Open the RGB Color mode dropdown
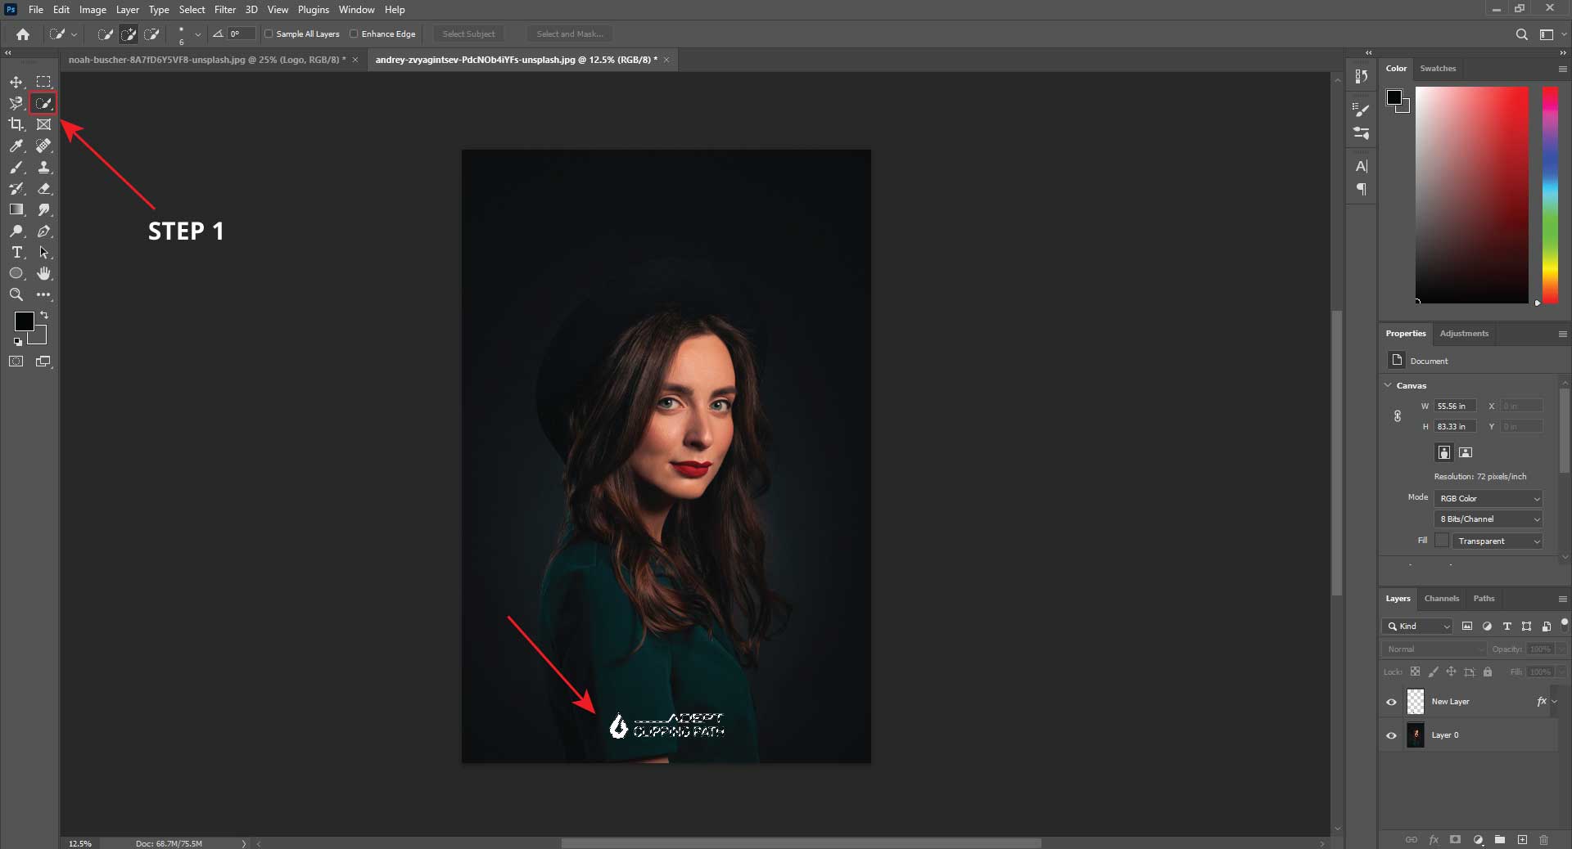 click(1488, 498)
